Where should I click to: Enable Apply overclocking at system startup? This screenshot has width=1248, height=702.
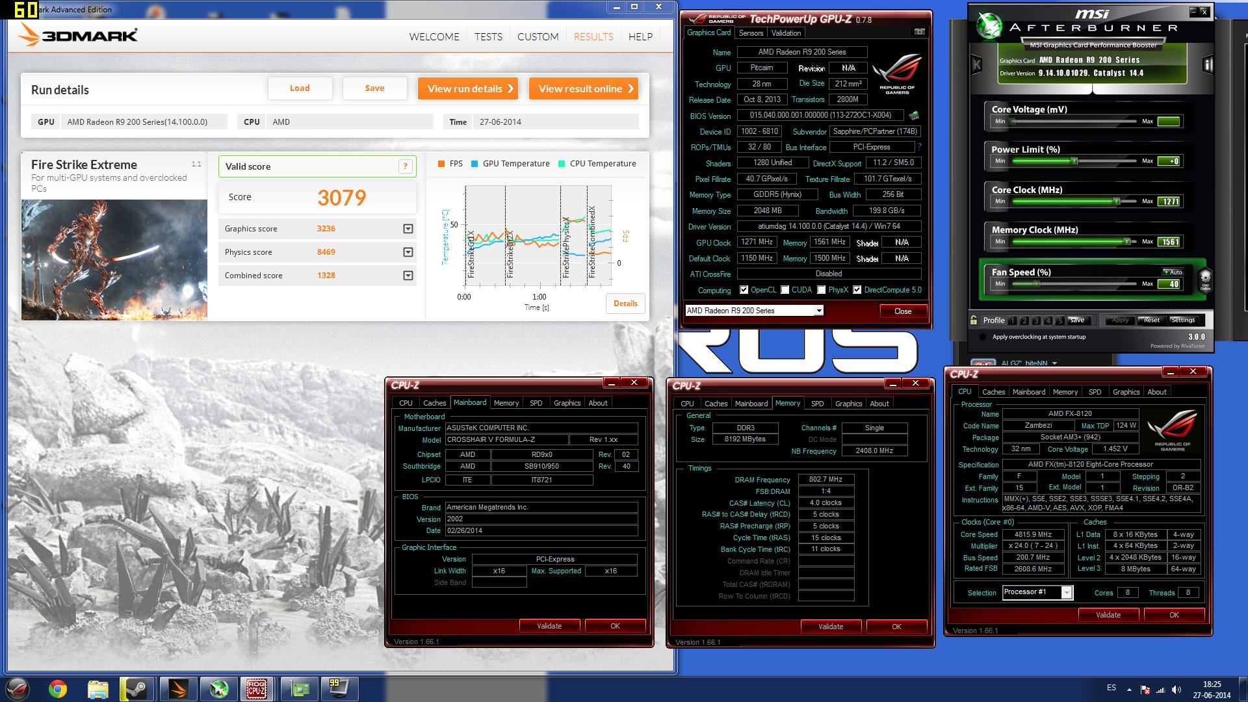pyautogui.click(x=982, y=337)
